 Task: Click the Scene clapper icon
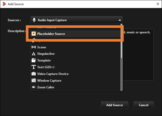pos(34,47)
